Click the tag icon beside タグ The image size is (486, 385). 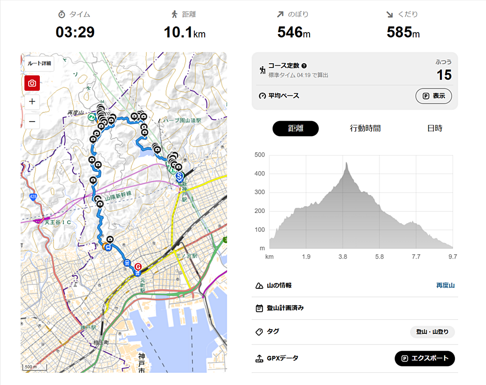(259, 332)
